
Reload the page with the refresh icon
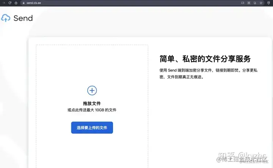pos(10,3)
